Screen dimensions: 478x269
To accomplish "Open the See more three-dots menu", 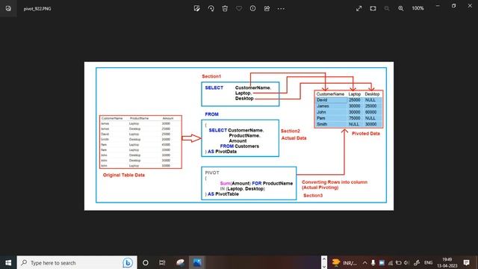I will point(281,8).
